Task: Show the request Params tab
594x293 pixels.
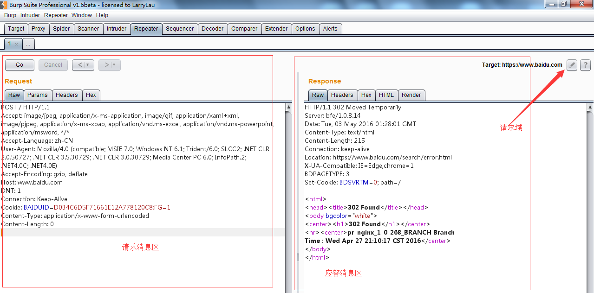Action: pos(37,95)
